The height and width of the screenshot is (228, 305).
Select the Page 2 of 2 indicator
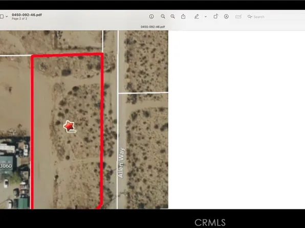[x=19, y=19]
